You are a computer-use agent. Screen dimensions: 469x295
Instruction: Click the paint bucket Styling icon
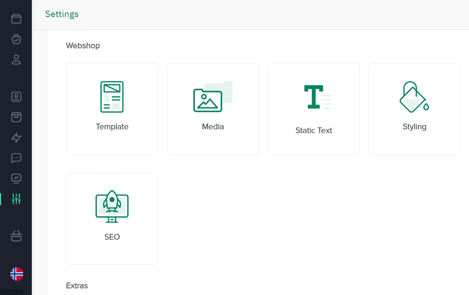(x=414, y=97)
